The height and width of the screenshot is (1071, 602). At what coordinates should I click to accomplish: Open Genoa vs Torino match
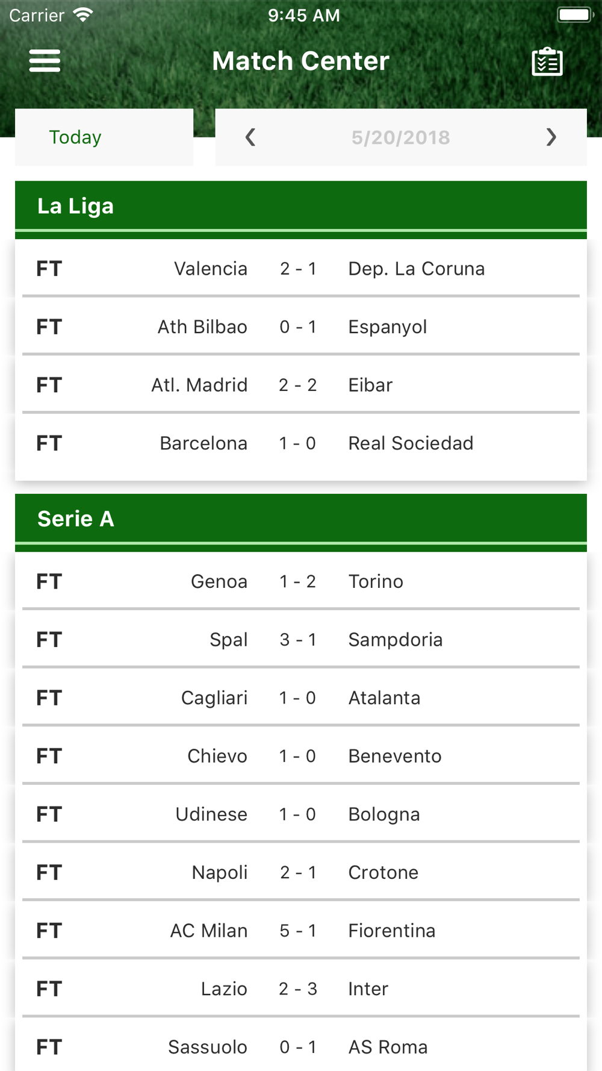coord(301,581)
